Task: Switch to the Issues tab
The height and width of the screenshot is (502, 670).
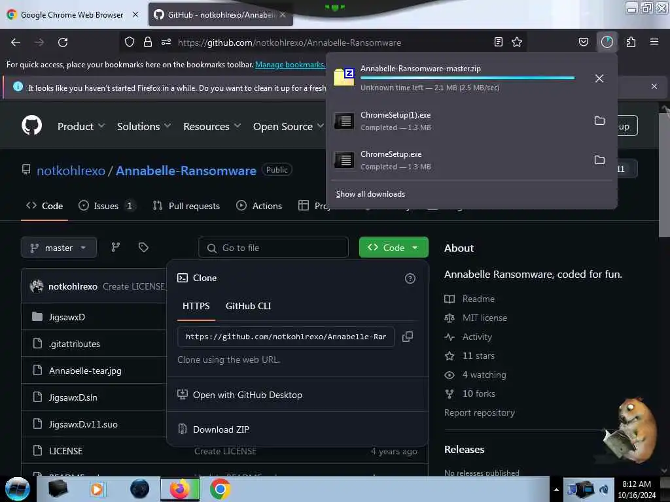Action: pyautogui.click(x=107, y=206)
